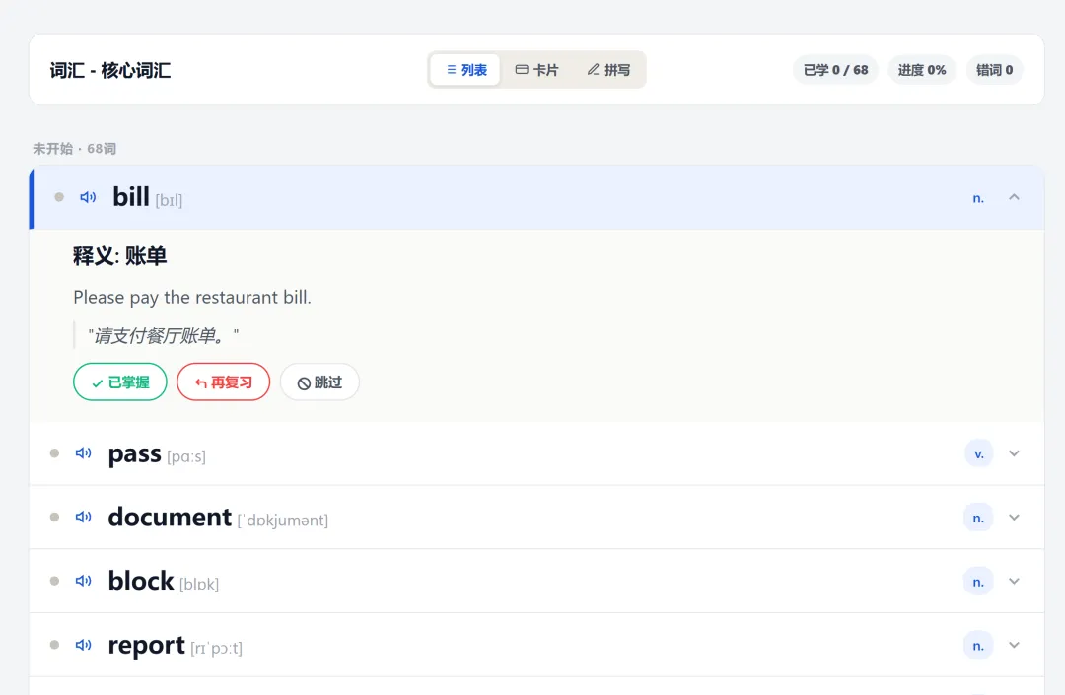
Task: Switch to 列表 list view
Action: pyautogui.click(x=465, y=70)
